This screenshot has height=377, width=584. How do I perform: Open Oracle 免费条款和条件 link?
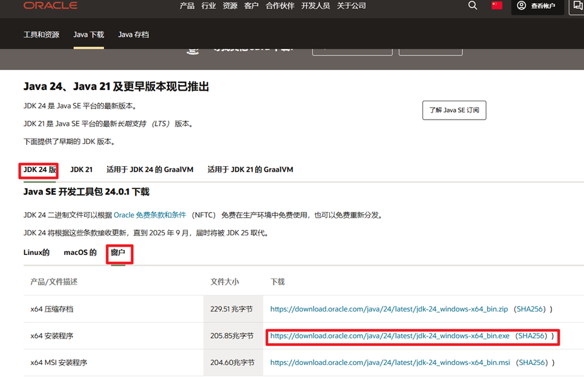click(149, 215)
